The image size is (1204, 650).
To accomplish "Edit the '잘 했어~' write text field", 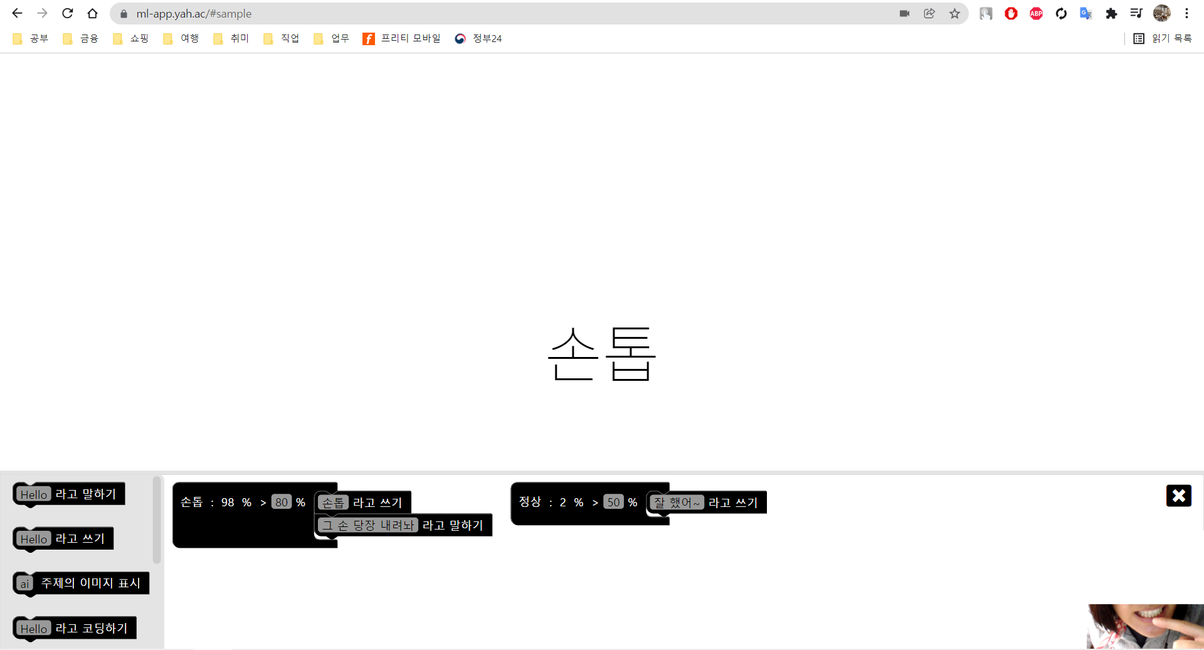I will 677,503.
